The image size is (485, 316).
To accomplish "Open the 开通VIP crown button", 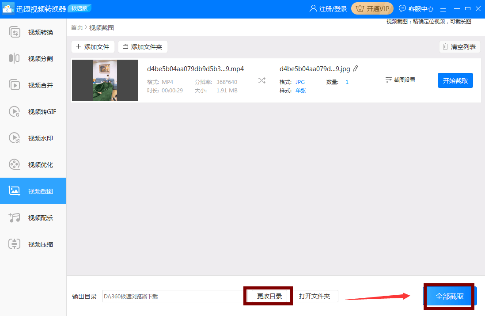I will (x=372, y=9).
